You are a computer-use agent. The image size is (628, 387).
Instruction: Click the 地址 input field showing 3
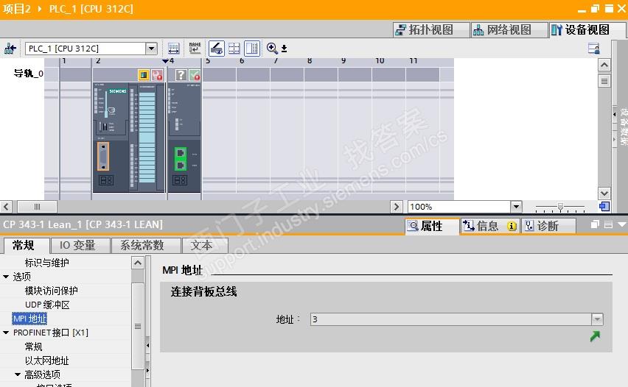[451, 319]
